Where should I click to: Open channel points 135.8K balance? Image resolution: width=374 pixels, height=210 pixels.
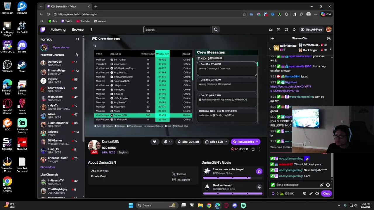tap(287, 193)
